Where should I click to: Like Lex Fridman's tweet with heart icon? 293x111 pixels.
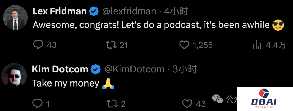pyautogui.click(x=184, y=45)
